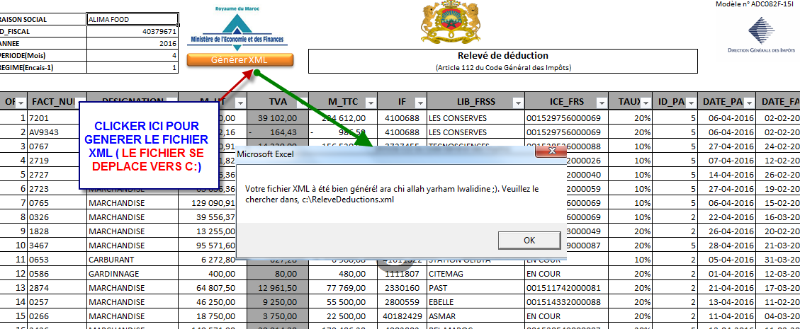The image size is (800, 329).
Task: Expand the ICE_FRS column filter
Action: [601, 101]
